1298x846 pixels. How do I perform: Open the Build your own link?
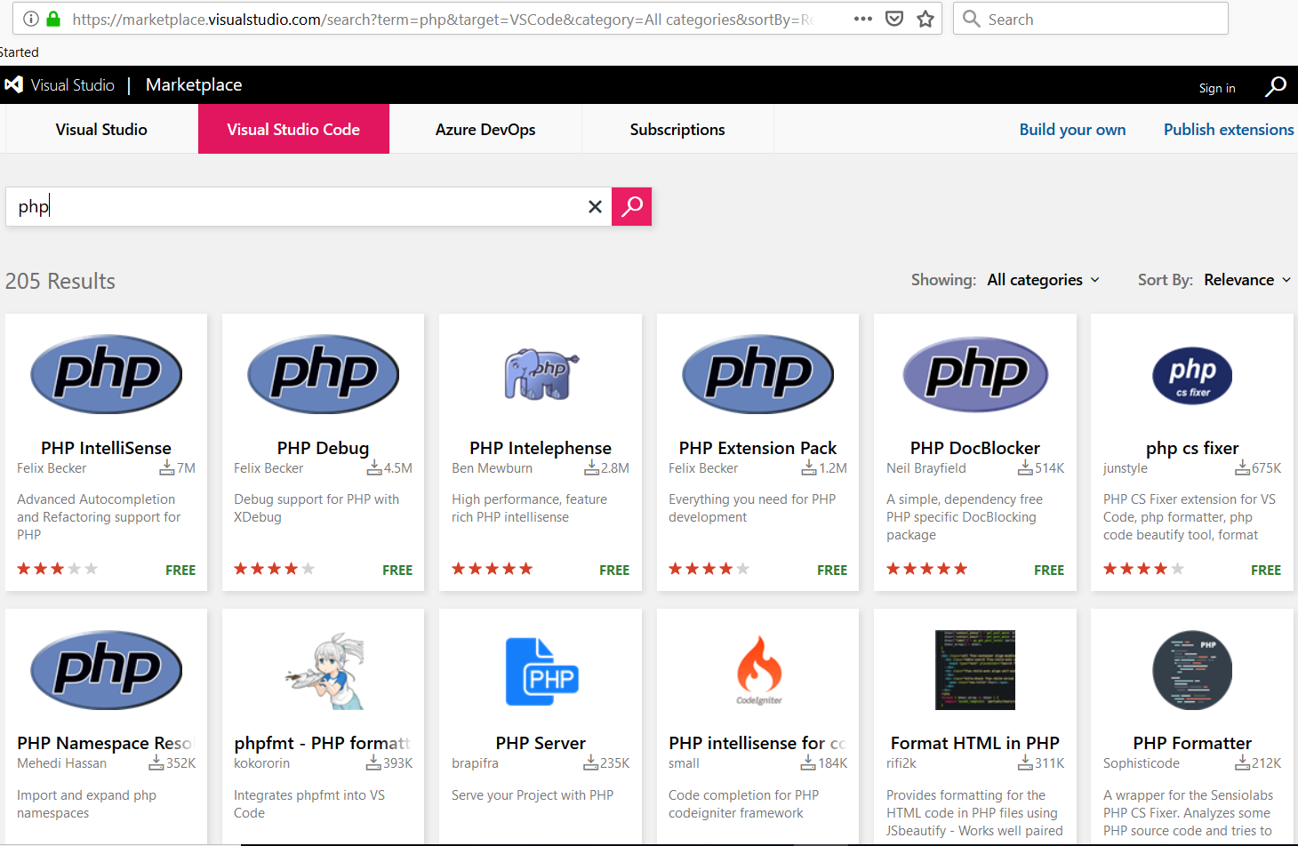[x=1072, y=130]
